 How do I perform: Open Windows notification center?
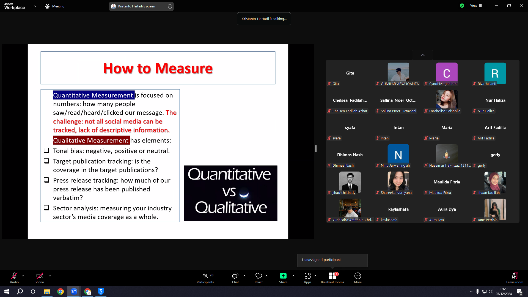[519, 291]
